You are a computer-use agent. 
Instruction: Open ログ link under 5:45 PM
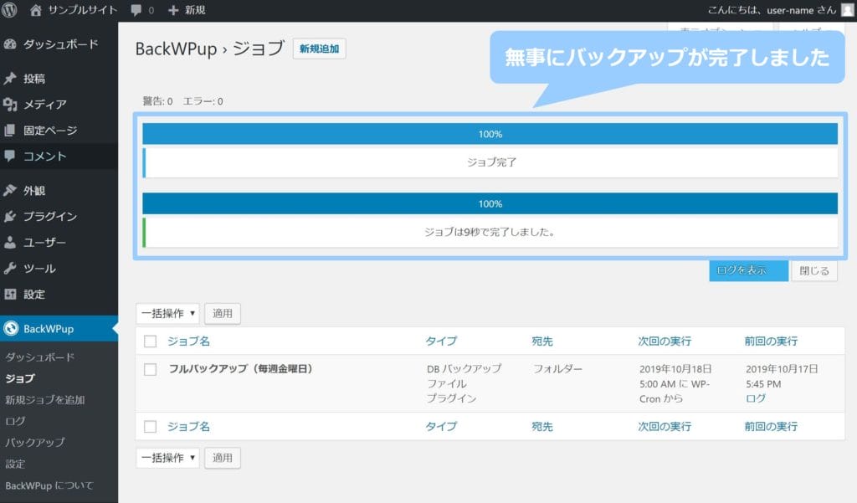pos(756,398)
